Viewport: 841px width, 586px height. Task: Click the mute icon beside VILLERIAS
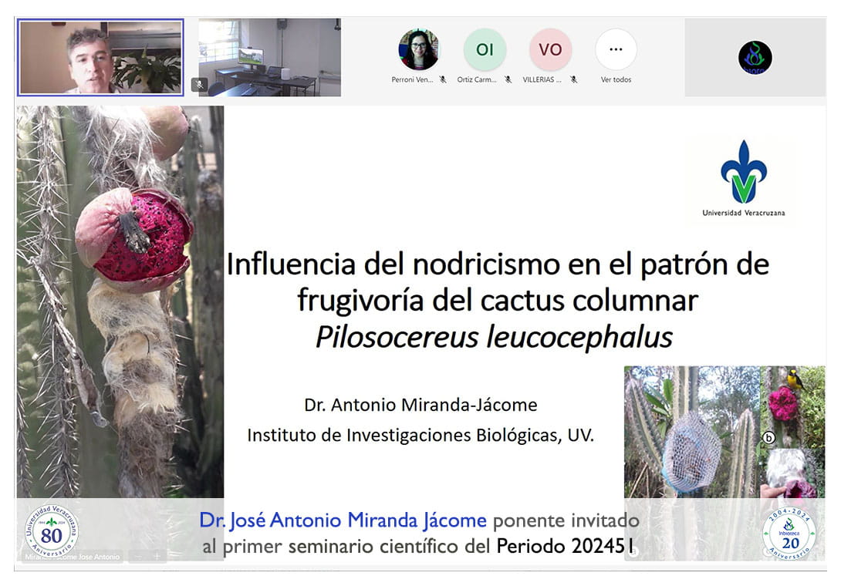coord(574,79)
